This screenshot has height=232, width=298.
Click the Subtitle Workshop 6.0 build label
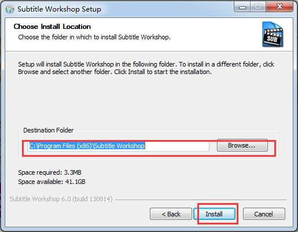point(61,199)
